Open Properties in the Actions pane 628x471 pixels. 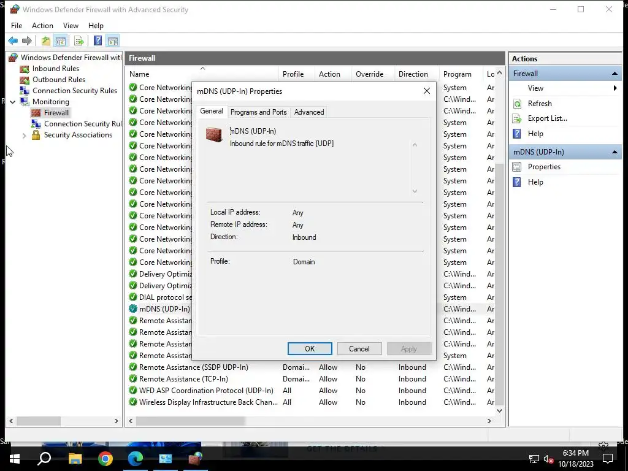tap(544, 167)
